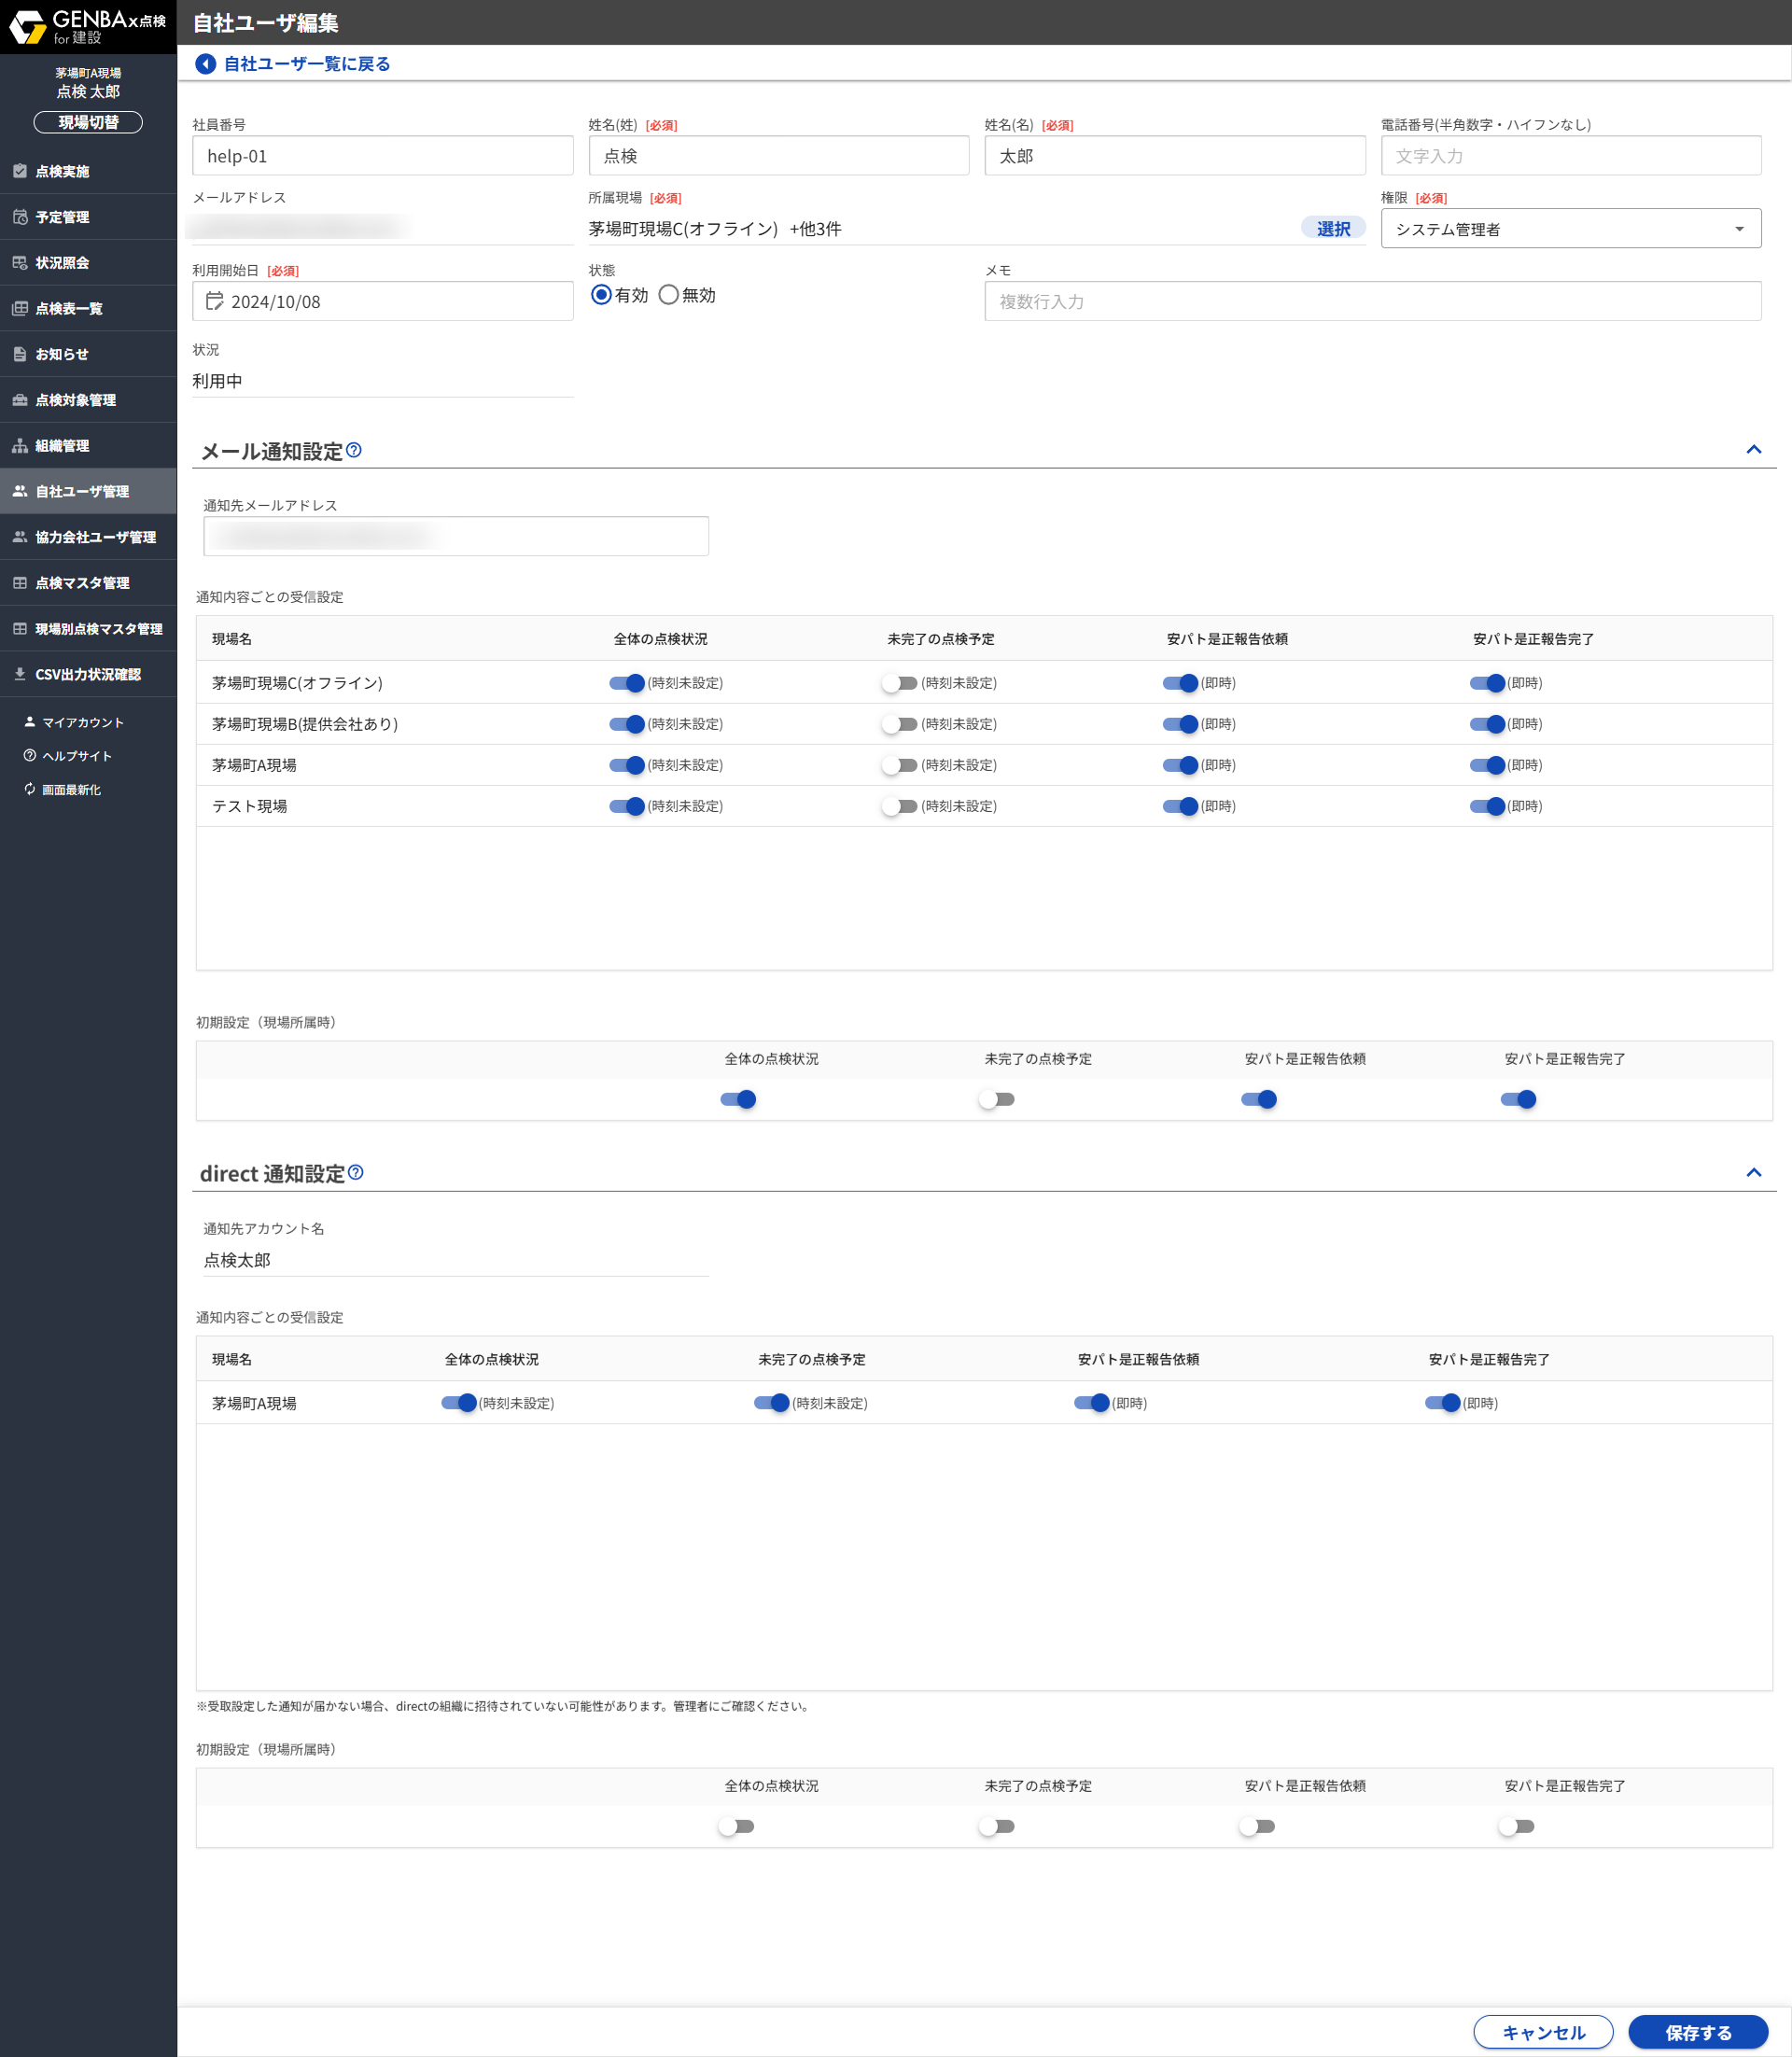Click the help icon next to メール通知設定
This screenshot has height=2057, width=1792.
(354, 451)
